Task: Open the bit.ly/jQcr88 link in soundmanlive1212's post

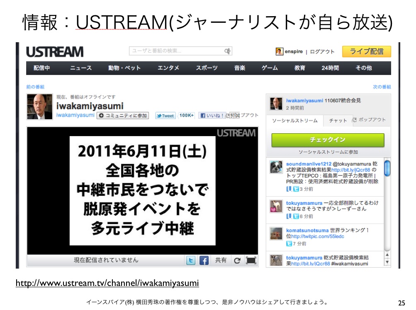Action: [350, 170]
